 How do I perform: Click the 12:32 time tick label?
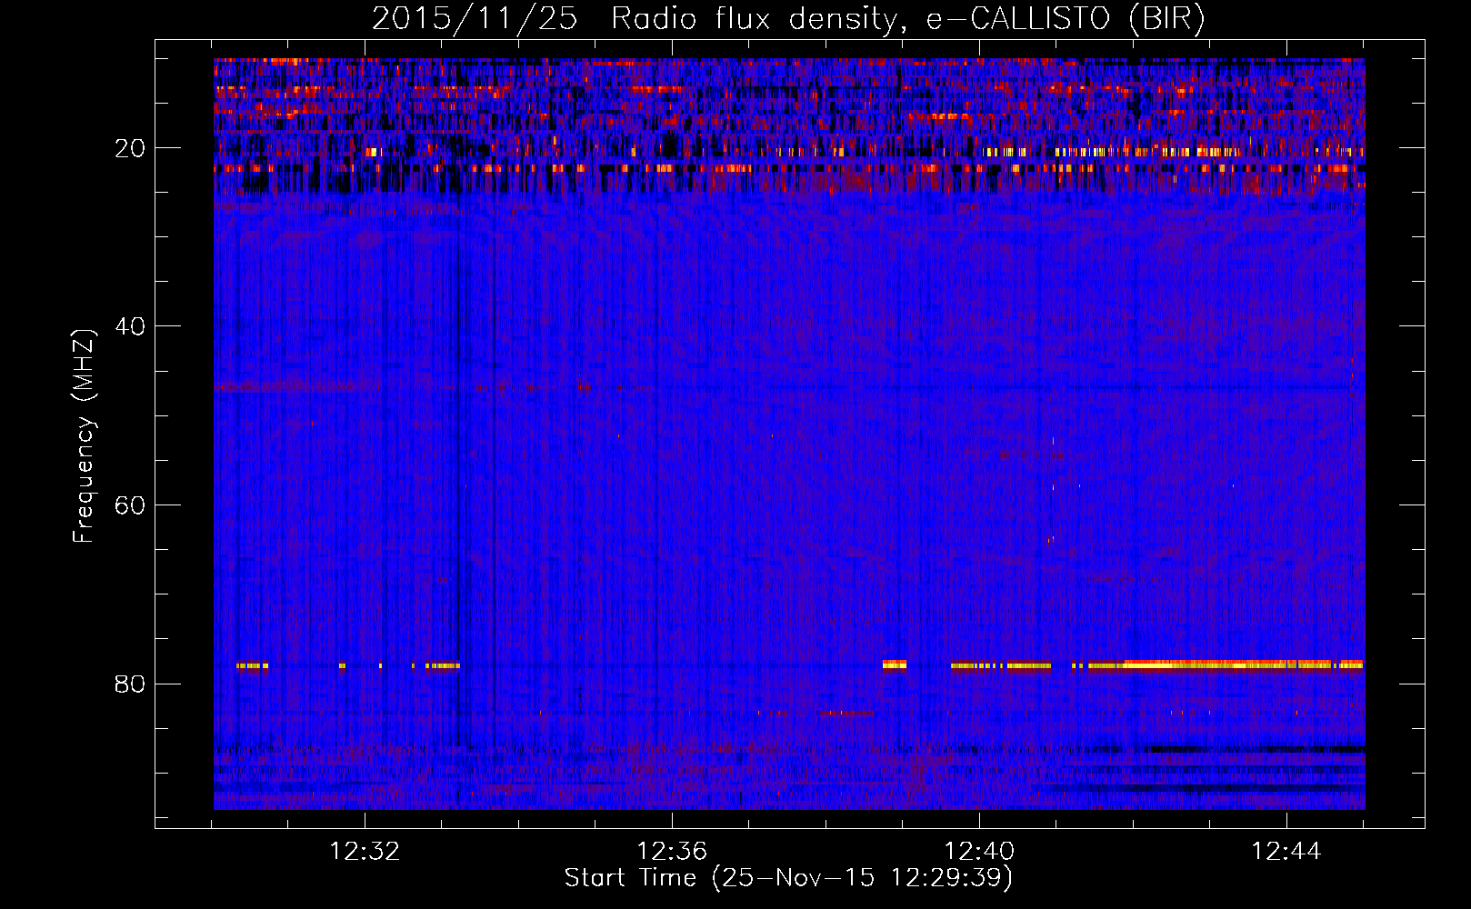(x=365, y=852)
